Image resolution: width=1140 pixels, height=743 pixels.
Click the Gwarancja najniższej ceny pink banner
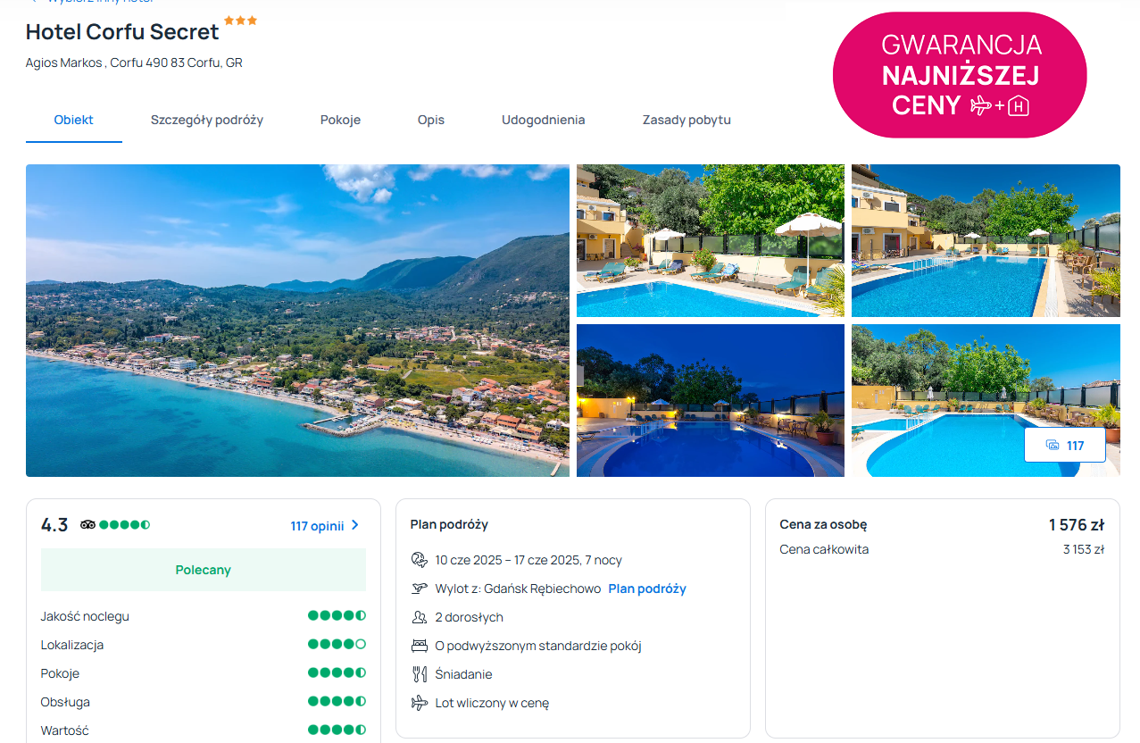[x=960, y=75]
